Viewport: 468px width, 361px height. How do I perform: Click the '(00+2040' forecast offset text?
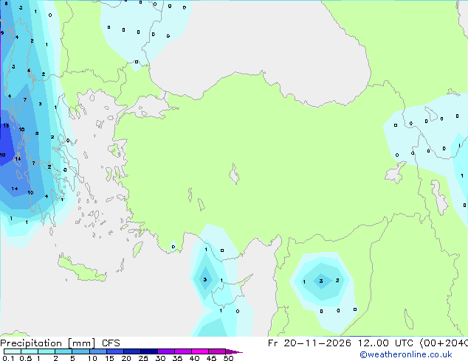[444, 343]
